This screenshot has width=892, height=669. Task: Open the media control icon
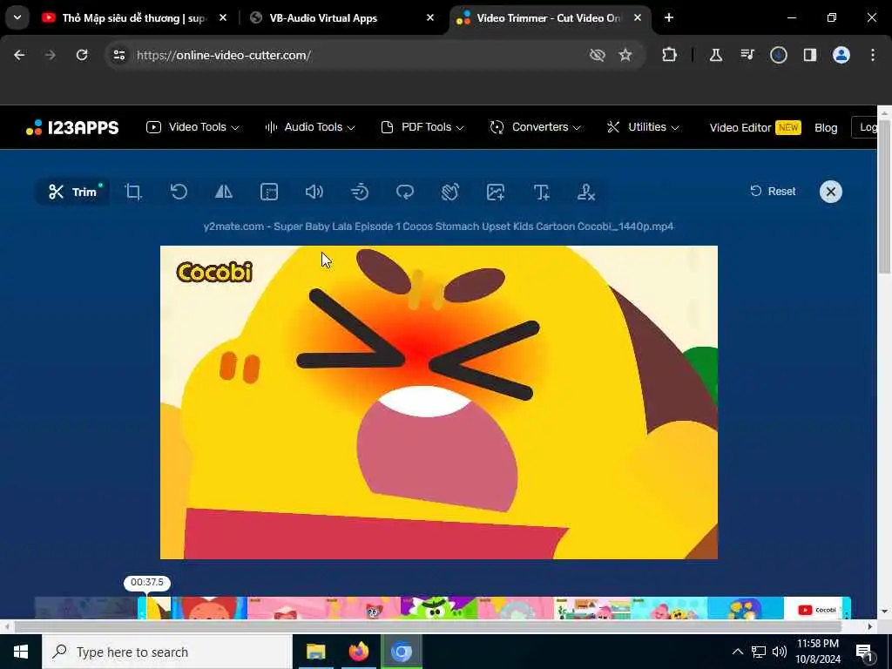click(x=747, y=55)
